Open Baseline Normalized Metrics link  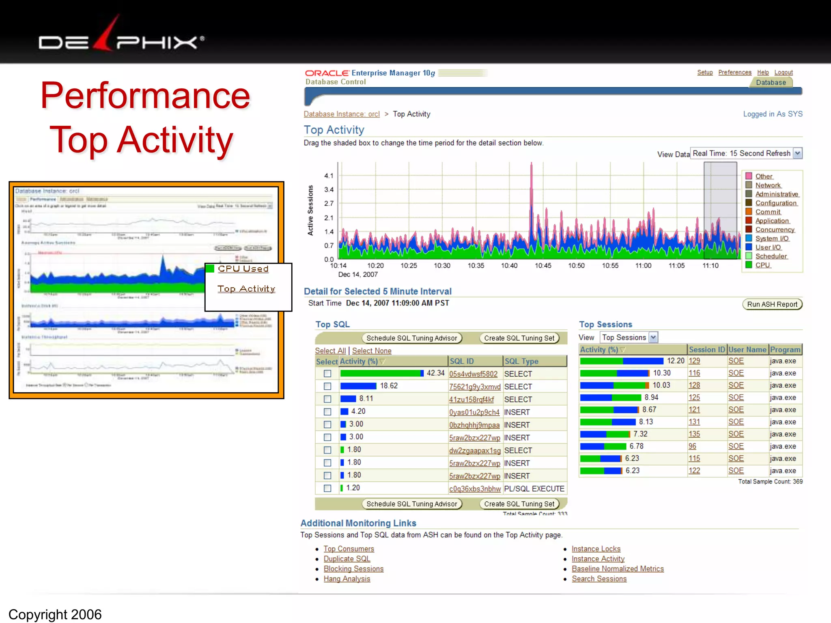point(618,569)
